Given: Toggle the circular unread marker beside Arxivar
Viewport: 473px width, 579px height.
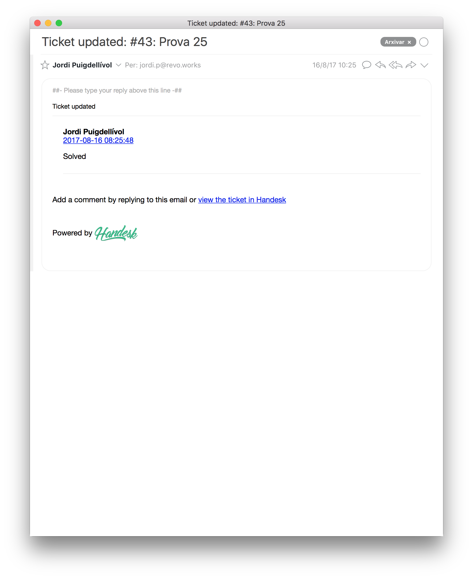Looking at the screenshot, I should [x=424, y=42].
